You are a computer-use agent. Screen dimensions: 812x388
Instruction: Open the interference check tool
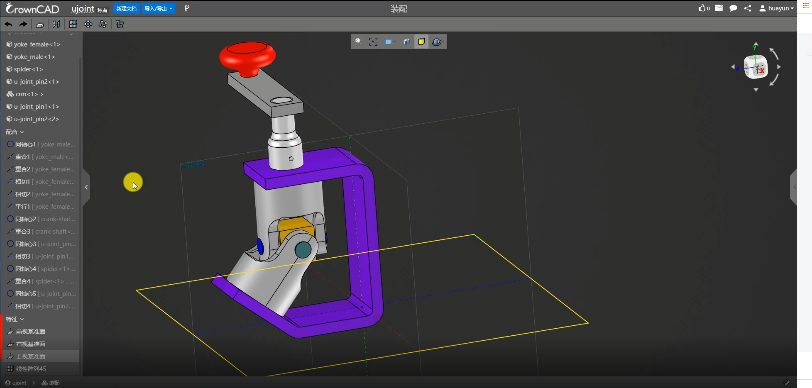point(120,24)
